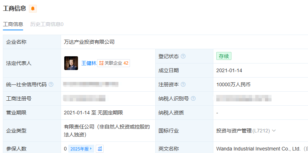Screen dimensions: 308x153
Task: Click the legal representative portrait photo
Action: click(x=71, y=63)
